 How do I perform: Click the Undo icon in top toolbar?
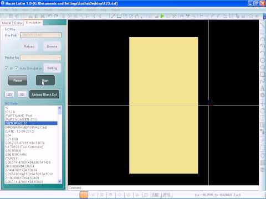(x=49, y=16)
